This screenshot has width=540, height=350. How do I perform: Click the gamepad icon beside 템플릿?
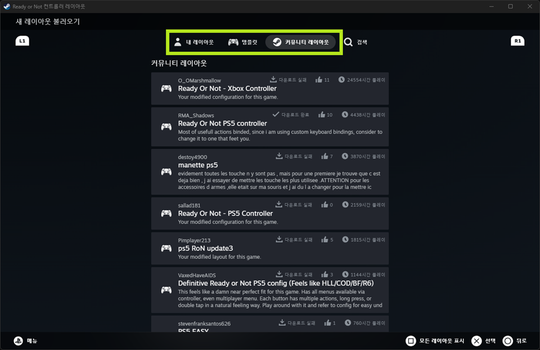[233, 42]
